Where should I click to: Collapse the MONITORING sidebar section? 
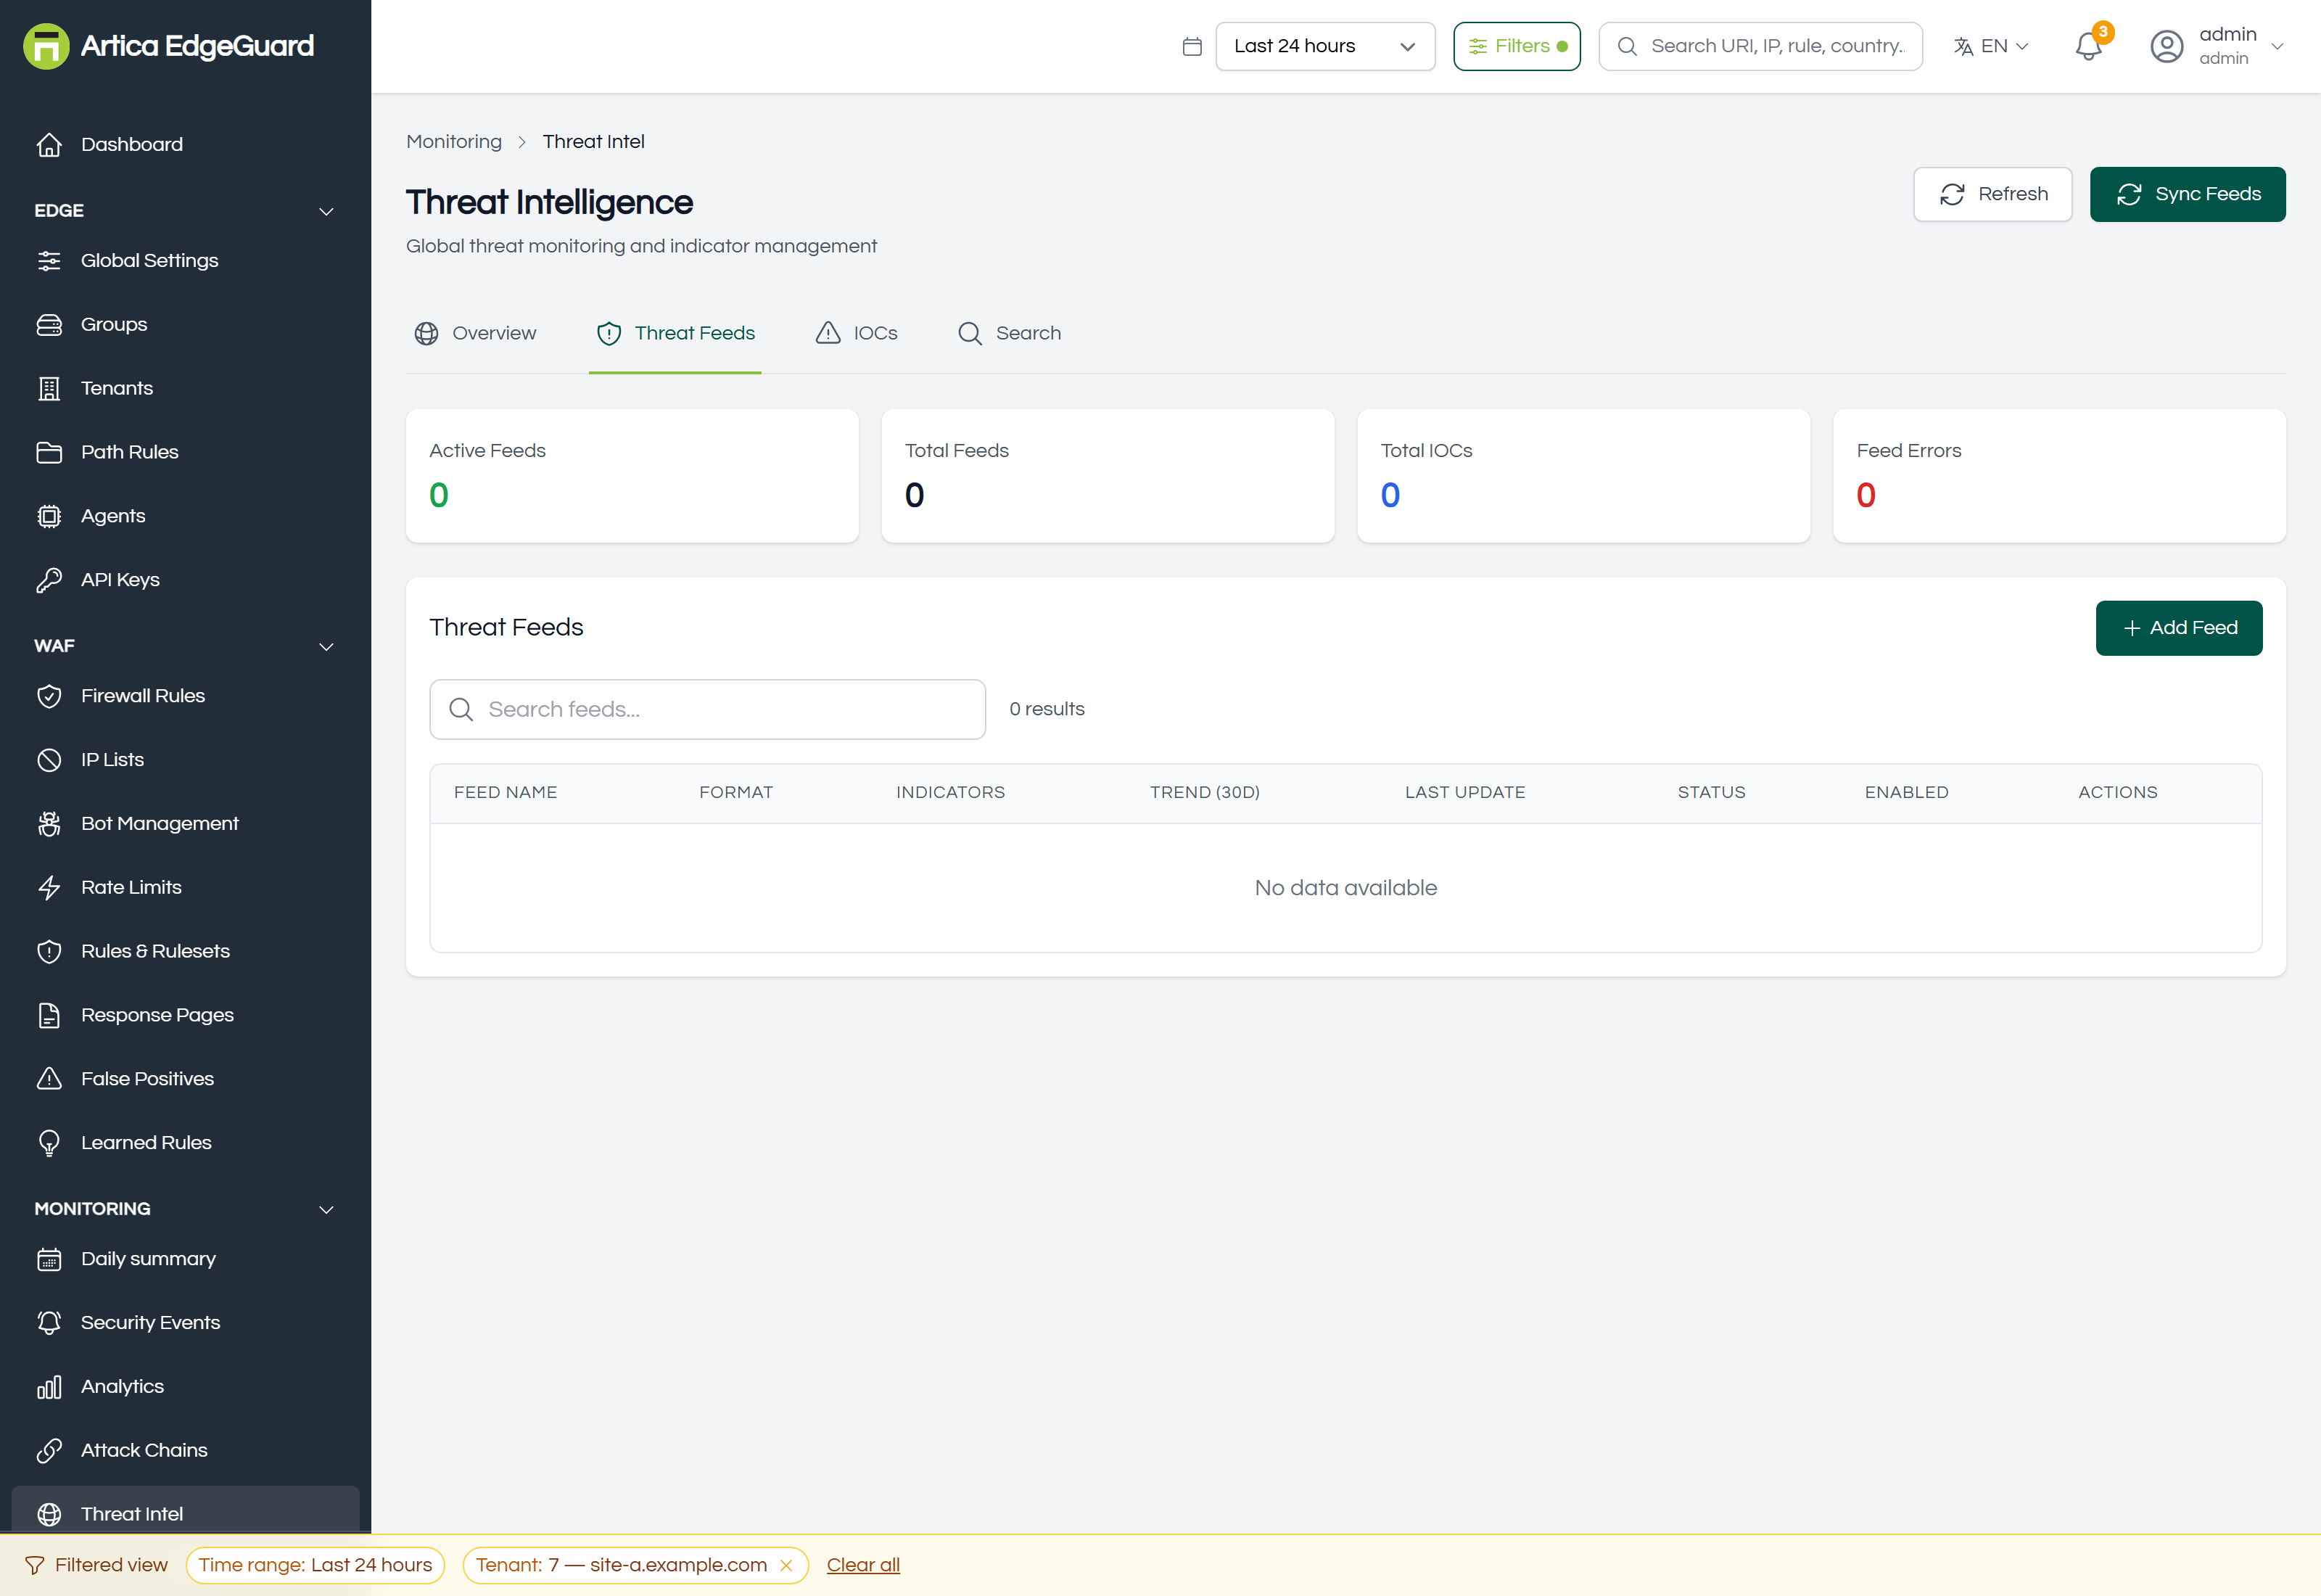tap(185, 1210)
